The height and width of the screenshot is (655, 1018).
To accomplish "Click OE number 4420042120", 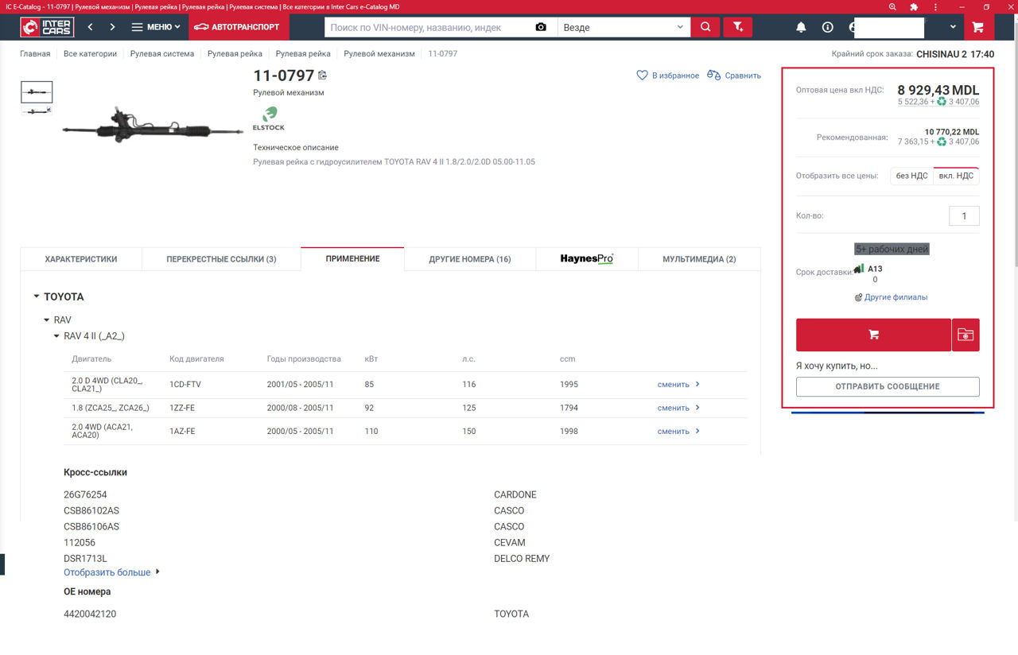I will tap(90, 614).
